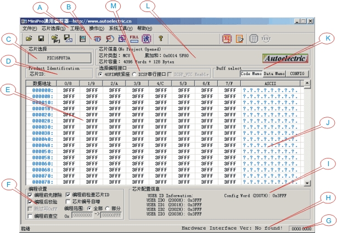Click the yellow help question mark icon
This screenshot has width=337, height=233.
(161, 39)
